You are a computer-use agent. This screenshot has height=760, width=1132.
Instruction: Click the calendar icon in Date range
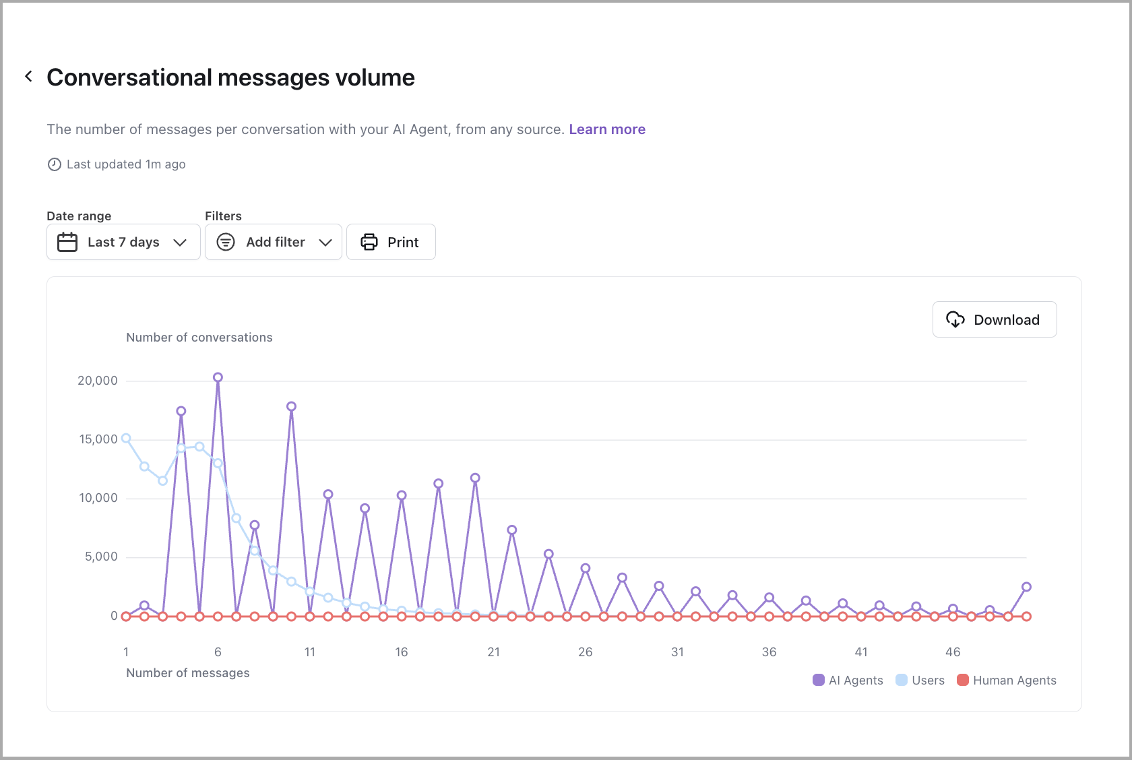tap(67, 242)
